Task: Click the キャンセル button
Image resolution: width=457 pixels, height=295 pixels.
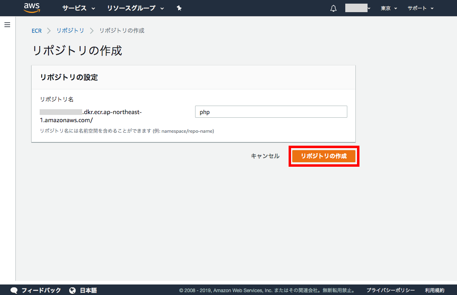Action: click(265, 156)
